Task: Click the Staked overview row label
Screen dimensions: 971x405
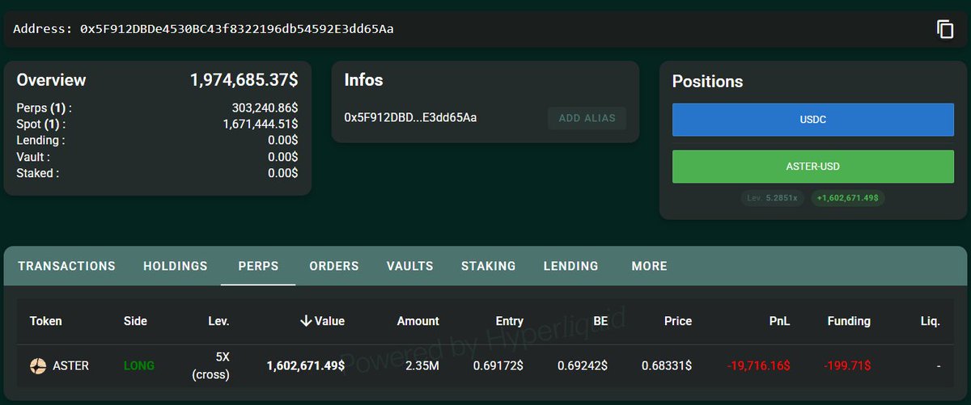Action: click(x=37, y=173)
